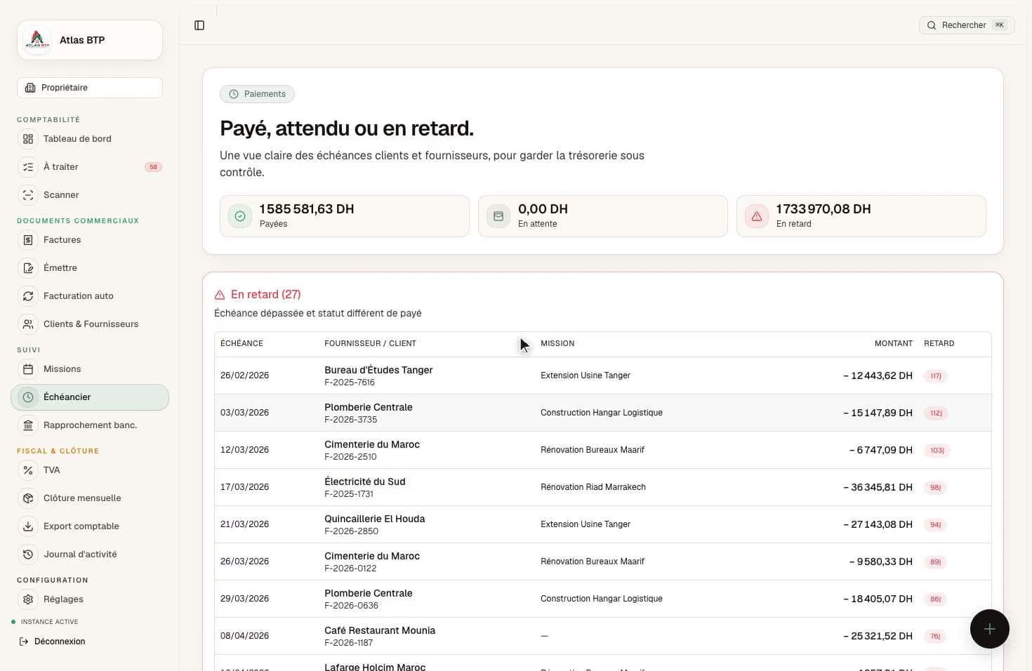1032x671 pixels.
Task: Toggle the sidebar panel icon
Action: pyautogui.click(x=199, y=25)
